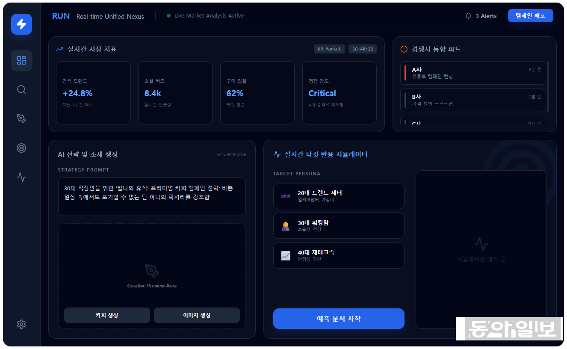Open the B사 가격 할인 프로모션 feed item
Screen dimensions: 567x349
tap(472, 100)
